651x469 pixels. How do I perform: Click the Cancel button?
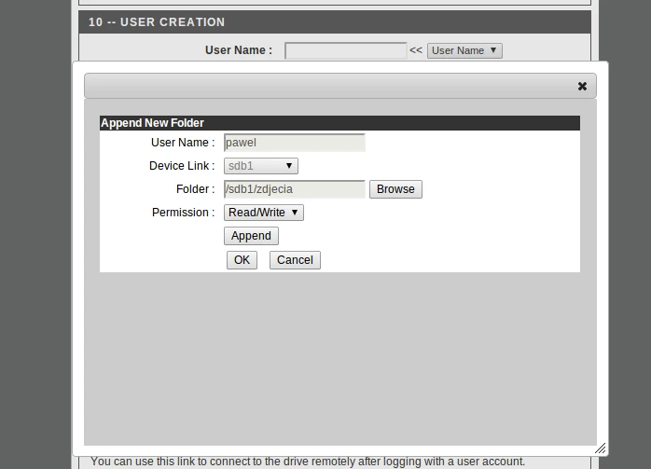tap(295, 260)
